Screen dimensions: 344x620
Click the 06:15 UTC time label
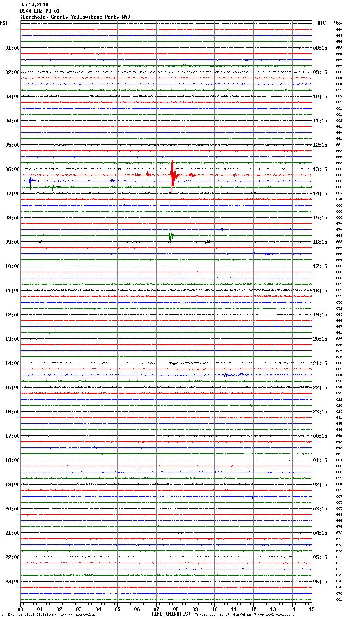point(320,582)
